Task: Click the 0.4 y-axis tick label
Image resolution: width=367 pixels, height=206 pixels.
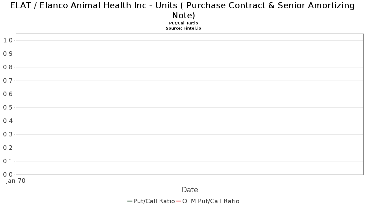Action: coord(8,121)
